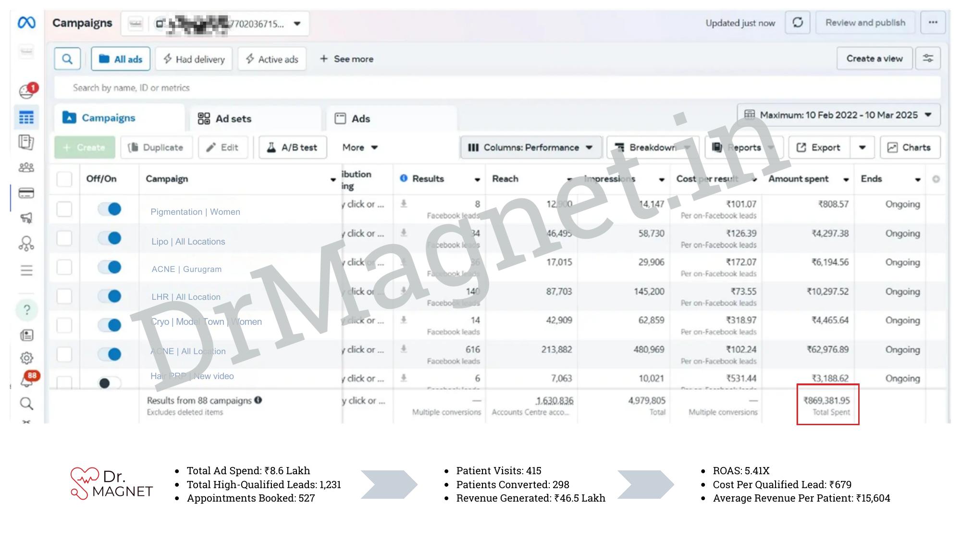Open All tools hamburger menu icon
The image size is (961, 541).
point(26,270)
